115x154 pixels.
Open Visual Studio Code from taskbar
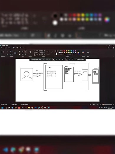coord(35,108)
